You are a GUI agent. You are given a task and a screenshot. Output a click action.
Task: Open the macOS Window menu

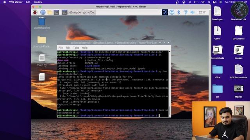click(x=38, y=2)
